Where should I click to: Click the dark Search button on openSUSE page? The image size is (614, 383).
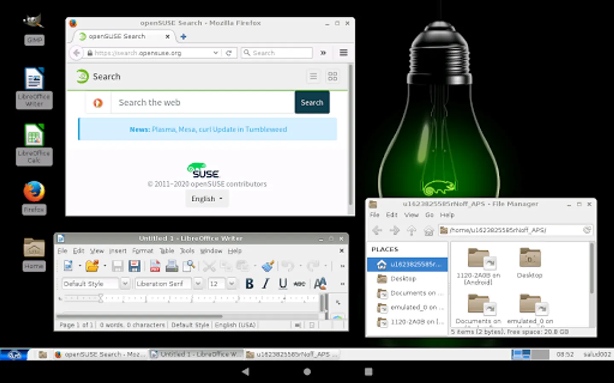point(312,103)
